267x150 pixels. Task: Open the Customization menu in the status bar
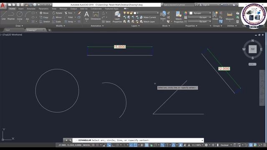click(265, 145)
